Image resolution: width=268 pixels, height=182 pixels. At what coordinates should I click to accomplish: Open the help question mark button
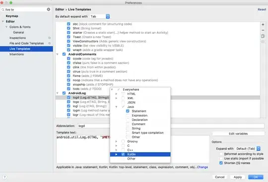(4, 177)
